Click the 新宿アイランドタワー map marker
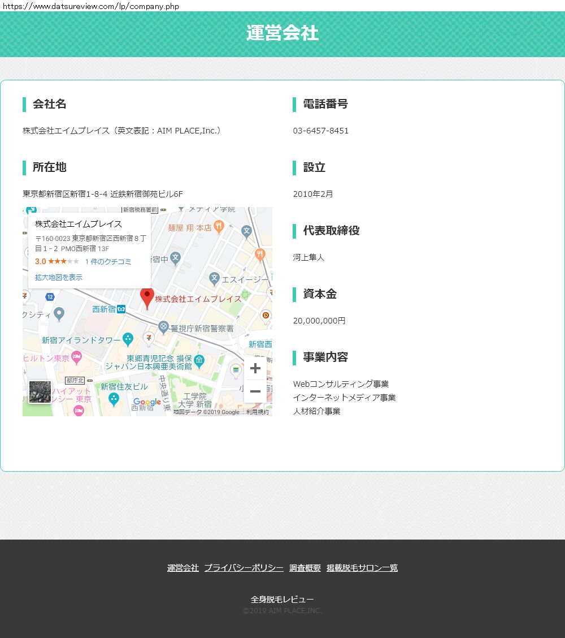Image resolution: width=565 pixels, height=638 pixels. pyautogui.click(x=128, y=339)
